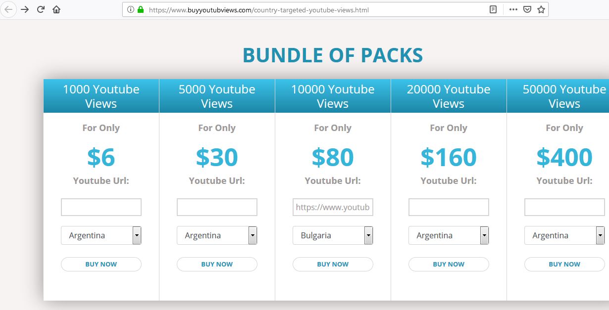Click the Youtube Url field for $6 pack
609x310 pixels.
point(101,207)
